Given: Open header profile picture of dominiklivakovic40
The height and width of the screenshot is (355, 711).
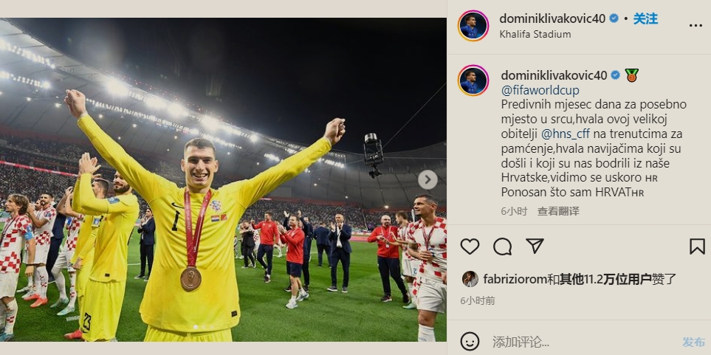Looking at the screenshot, I should [473, 26].
